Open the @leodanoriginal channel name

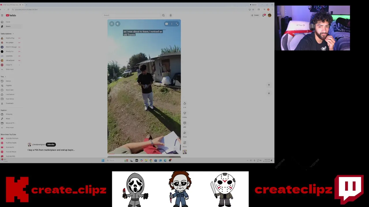tap(39, 145)
